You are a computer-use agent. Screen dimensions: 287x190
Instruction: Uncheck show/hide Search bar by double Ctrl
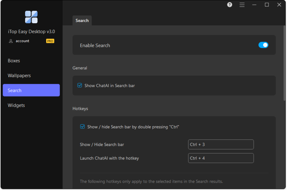pos(82,127)
